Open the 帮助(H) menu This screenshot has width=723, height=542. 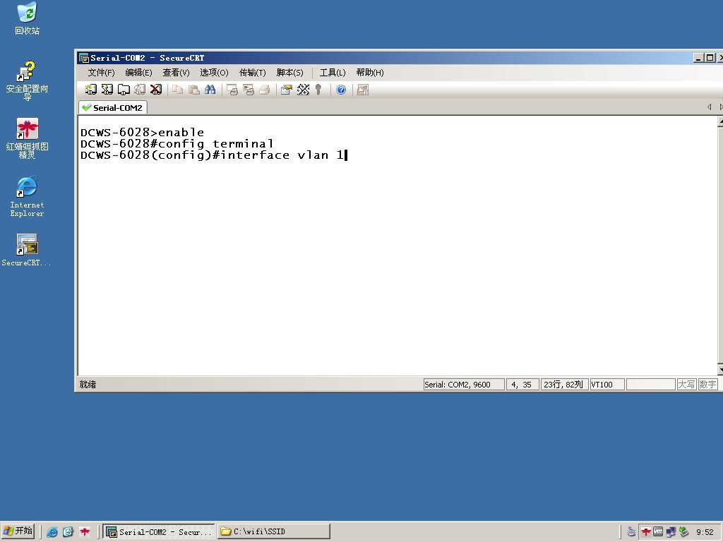click(370, 73)
